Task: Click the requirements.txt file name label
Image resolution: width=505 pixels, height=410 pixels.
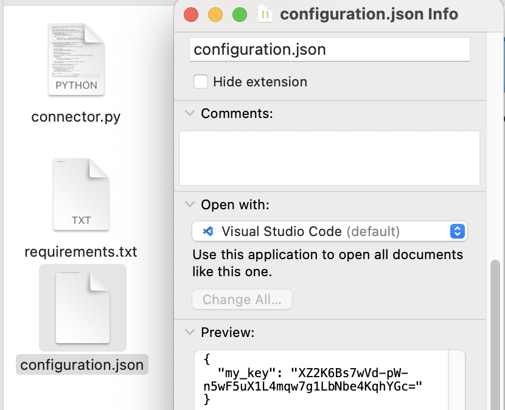Action: coord(81,252)
